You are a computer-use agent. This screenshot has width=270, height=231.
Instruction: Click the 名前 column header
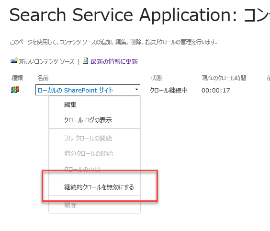coord(43,78)
